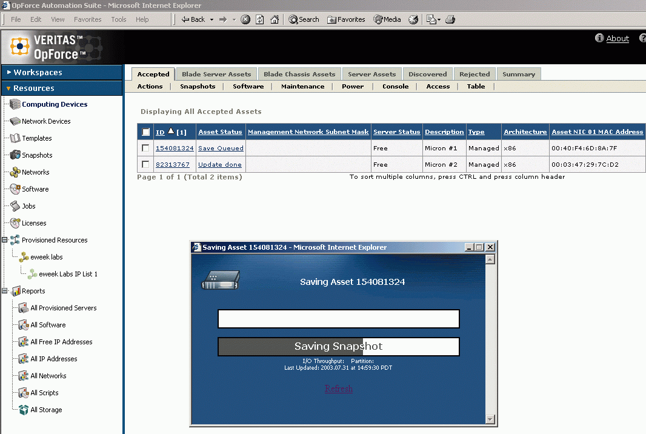This screenshot has height=434, width=646.
Task: Open the Media toolbar button
Action: point(387,19)
